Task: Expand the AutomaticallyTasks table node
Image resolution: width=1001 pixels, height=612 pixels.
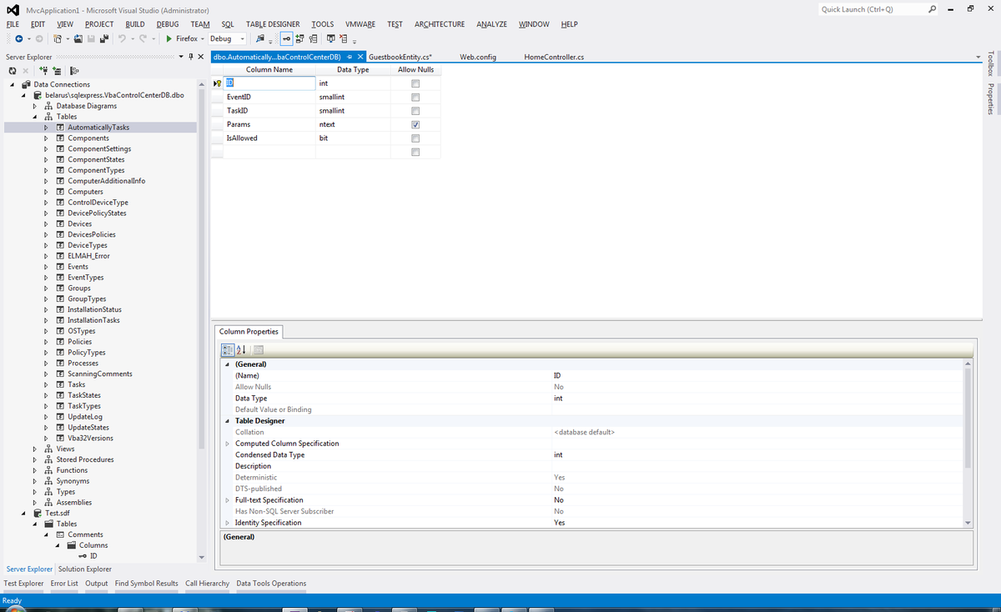Action: (47, 128)
